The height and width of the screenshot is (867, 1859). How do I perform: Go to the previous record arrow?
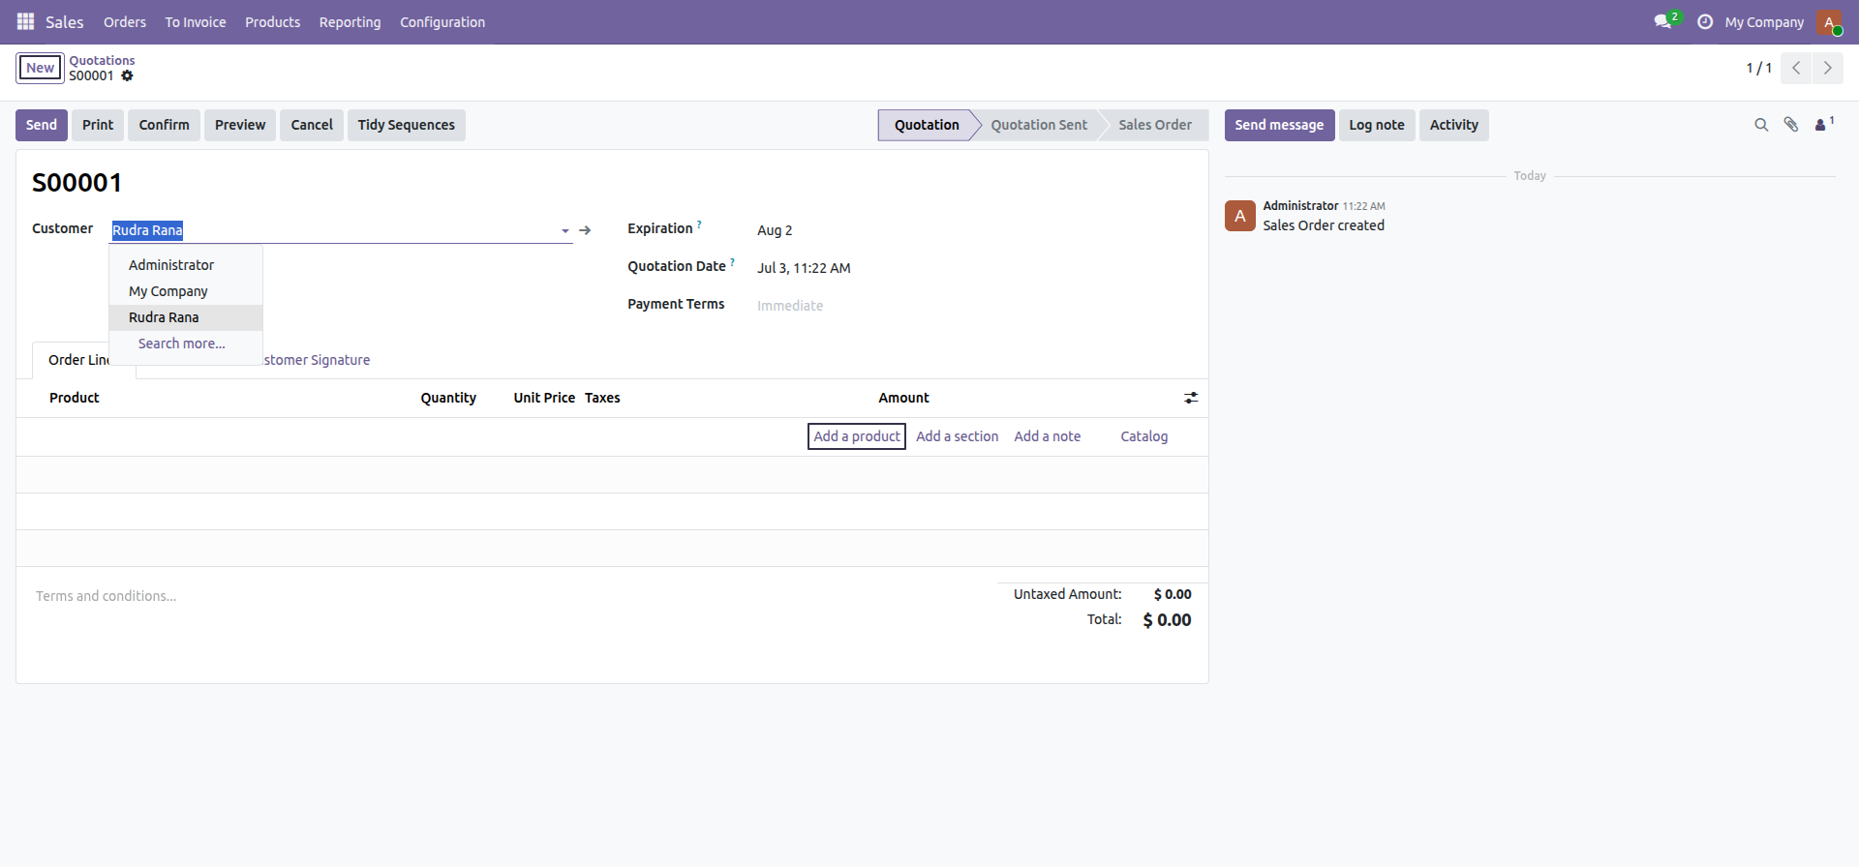tap(1796, 68)
